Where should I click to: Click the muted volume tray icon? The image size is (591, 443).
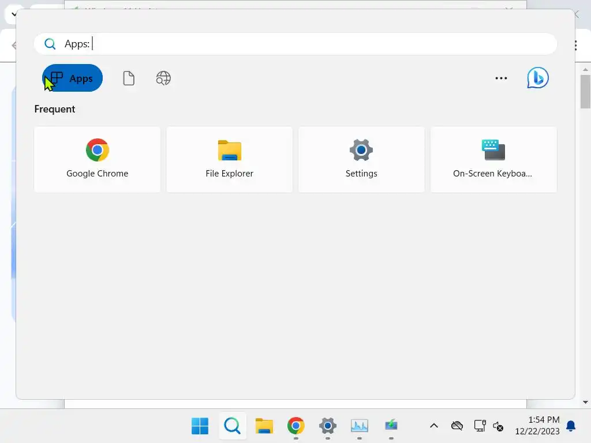click(x=498, y=426)
